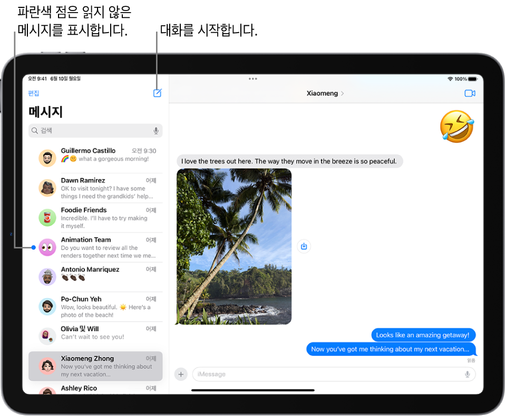The image size is (506, 416).
Task: Tap the three-dot multitasking control
Action: 252,78
